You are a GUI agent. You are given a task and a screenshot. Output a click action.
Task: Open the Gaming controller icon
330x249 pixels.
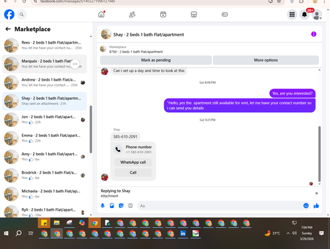pyautogui.click(x=224, y=15)
